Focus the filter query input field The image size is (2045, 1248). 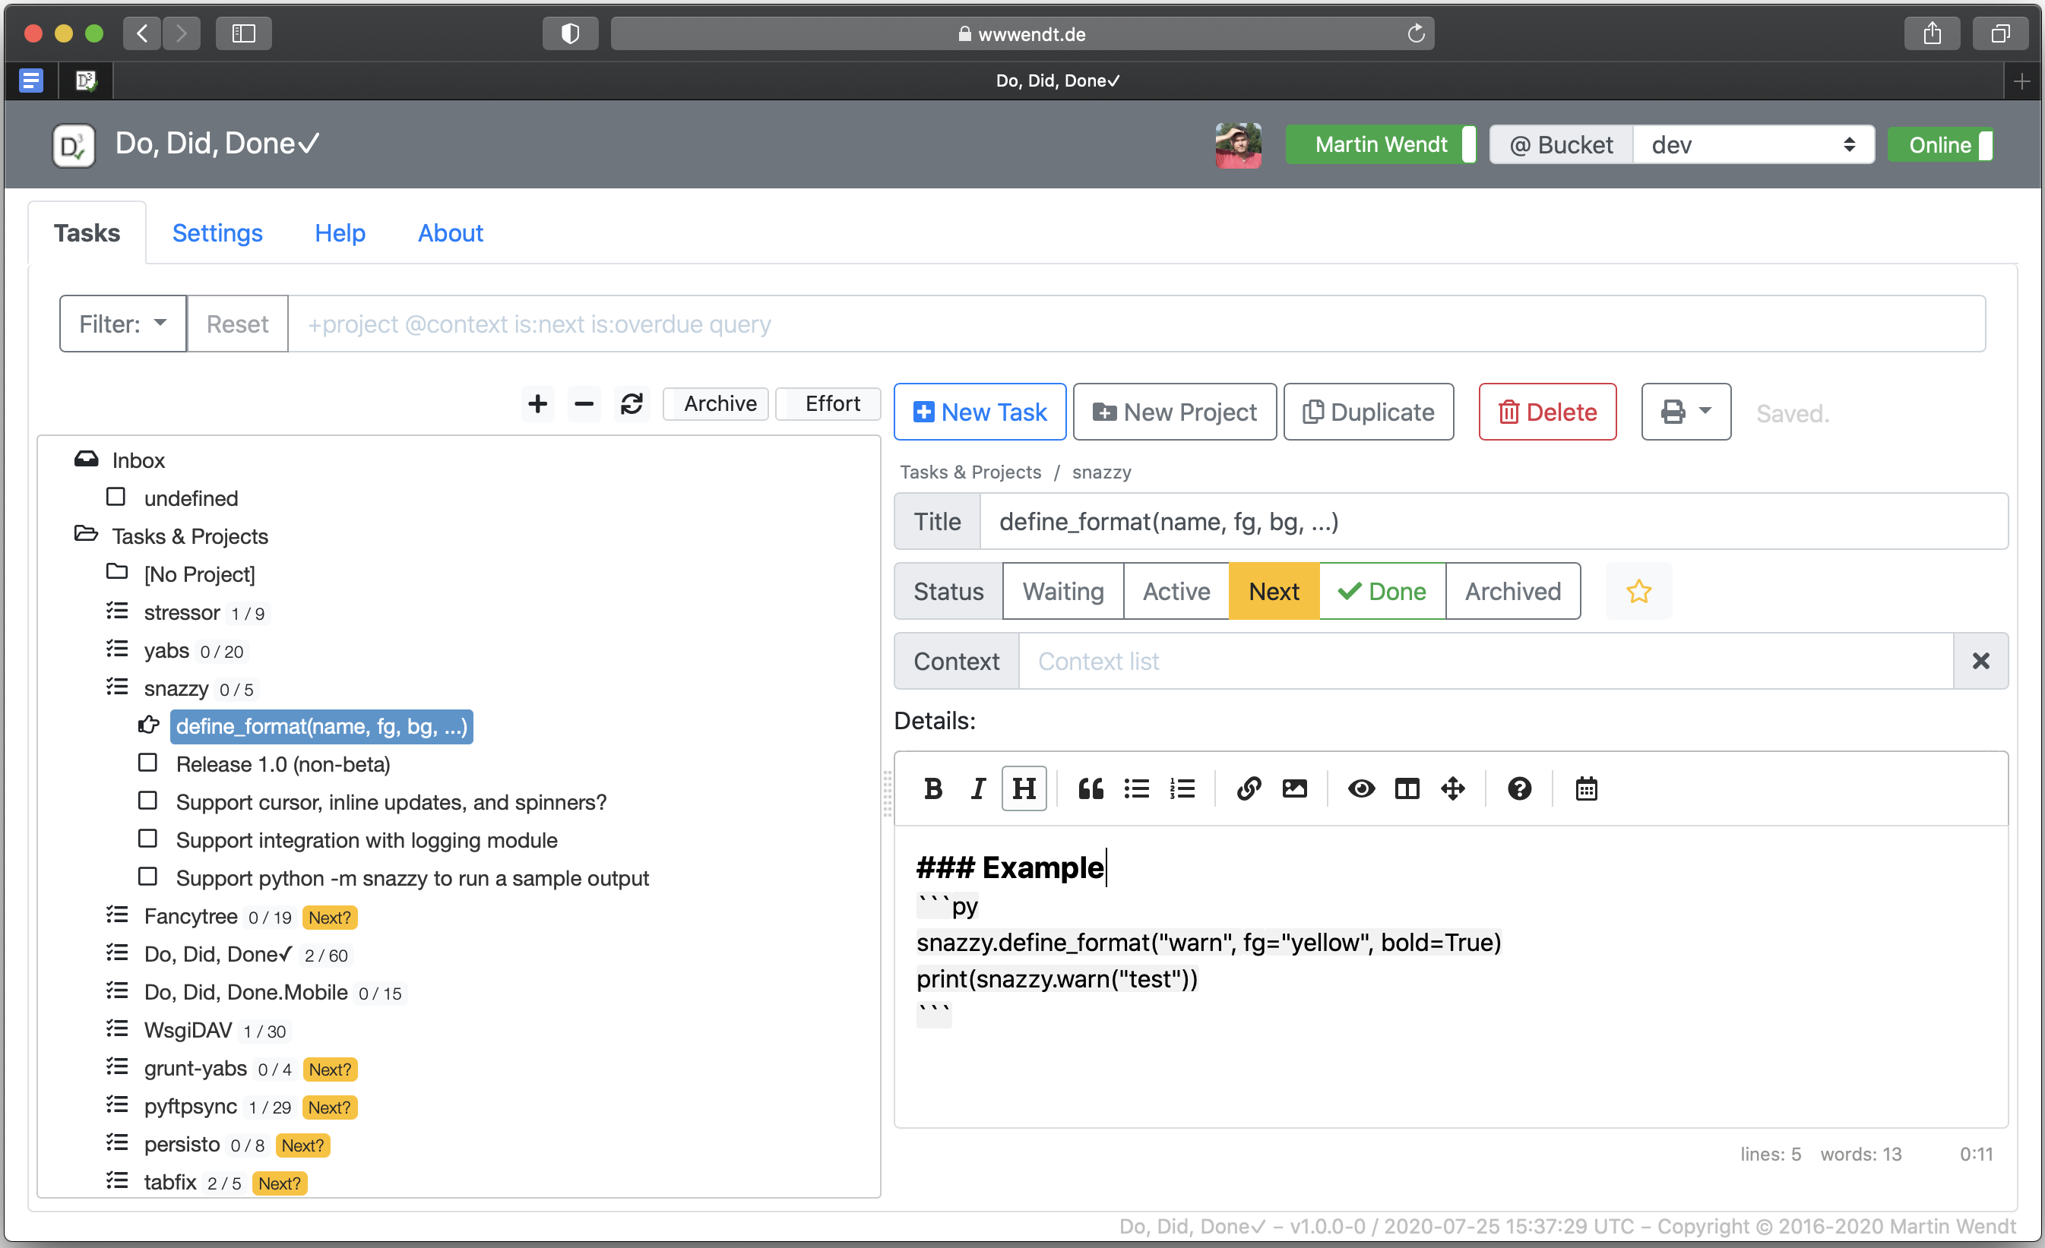pyautogui.click(x=1136, y=324)
